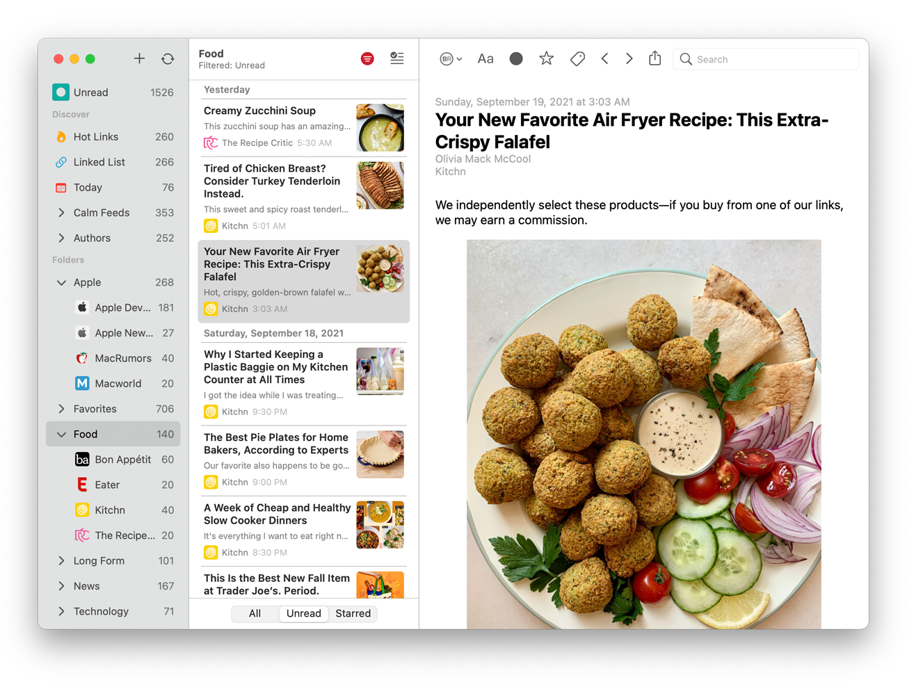
Task: Open the Aa text appearance settings
Action: click(x=485, y=59)
